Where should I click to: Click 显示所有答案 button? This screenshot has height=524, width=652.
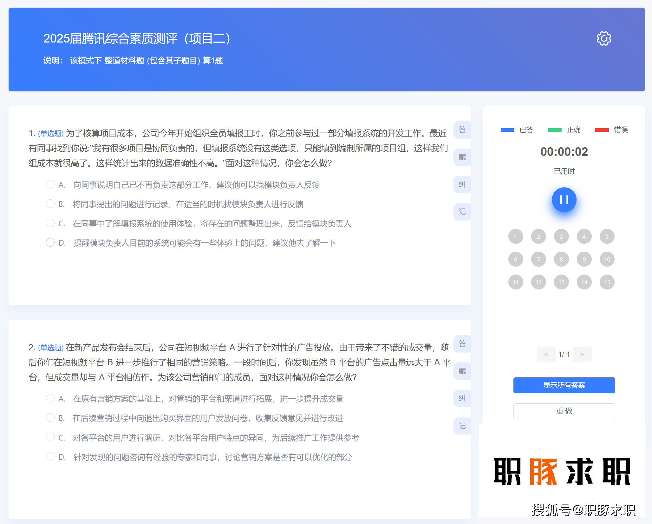pyautogui.click(x=564, y=385)
